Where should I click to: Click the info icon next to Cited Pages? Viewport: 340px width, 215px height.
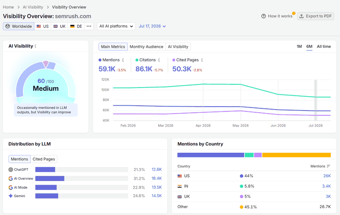(202, 60)
